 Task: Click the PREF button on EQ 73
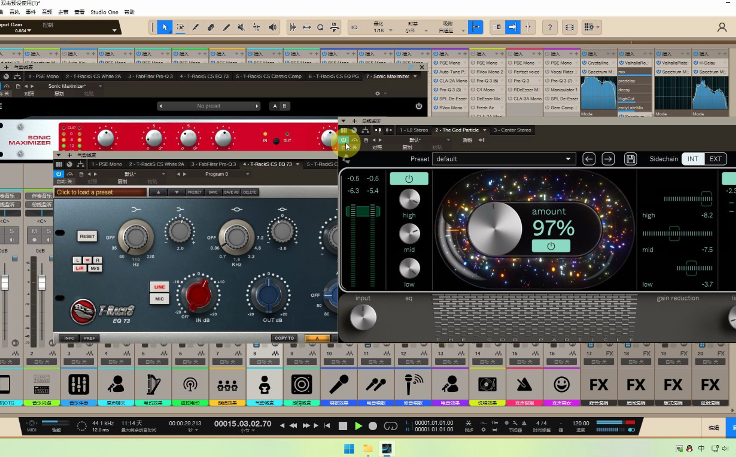click(89, 338)
